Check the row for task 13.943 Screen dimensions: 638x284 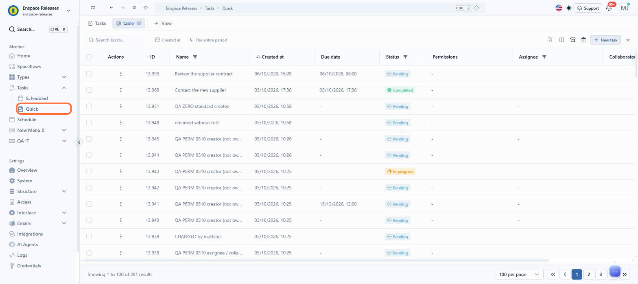click(89, 171)
